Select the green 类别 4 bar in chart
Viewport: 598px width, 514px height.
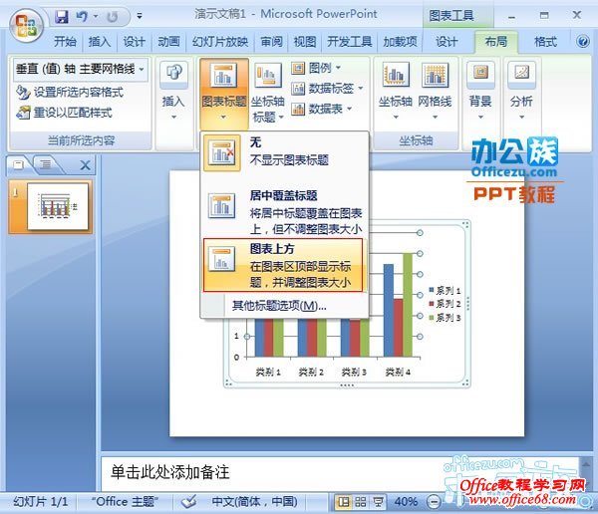pos(408,305)
